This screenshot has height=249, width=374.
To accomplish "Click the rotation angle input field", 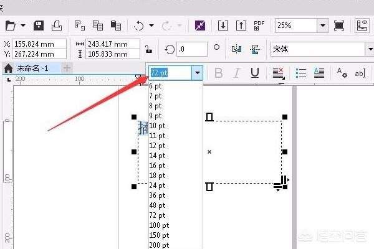I will point(191,49).
